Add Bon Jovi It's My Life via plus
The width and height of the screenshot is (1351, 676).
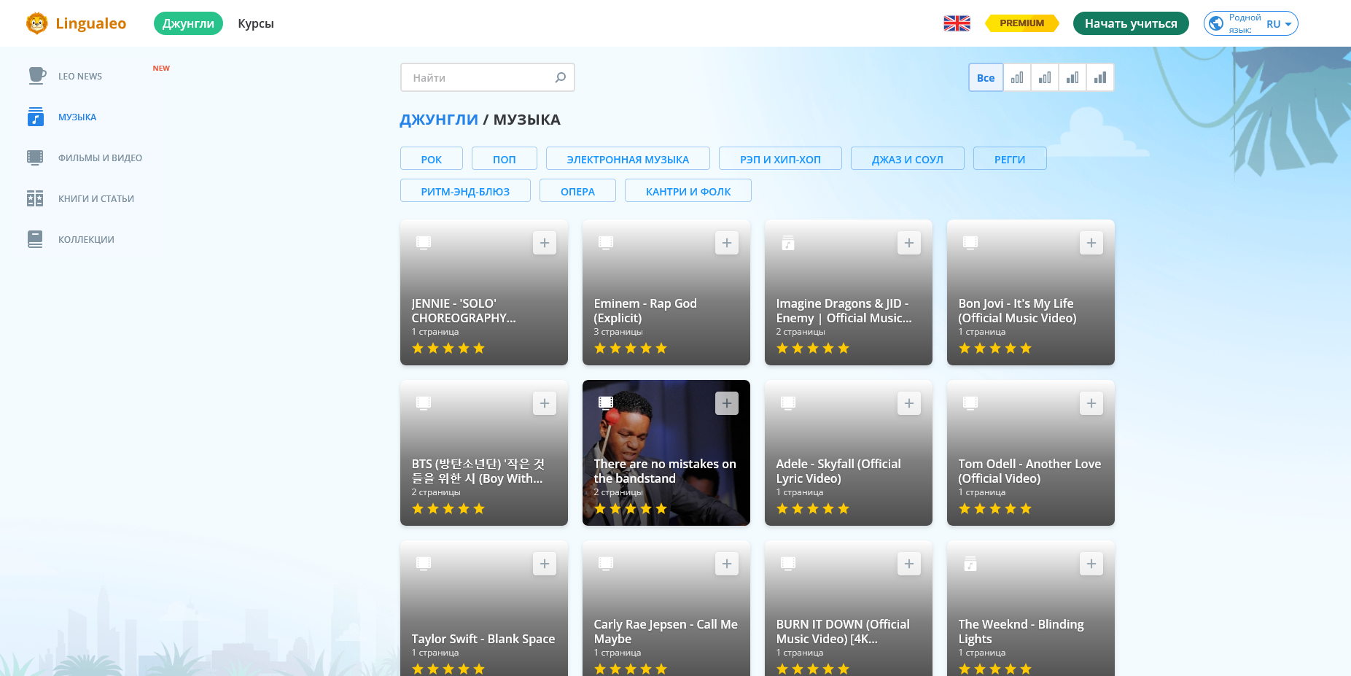click(x=1091, y=243)
